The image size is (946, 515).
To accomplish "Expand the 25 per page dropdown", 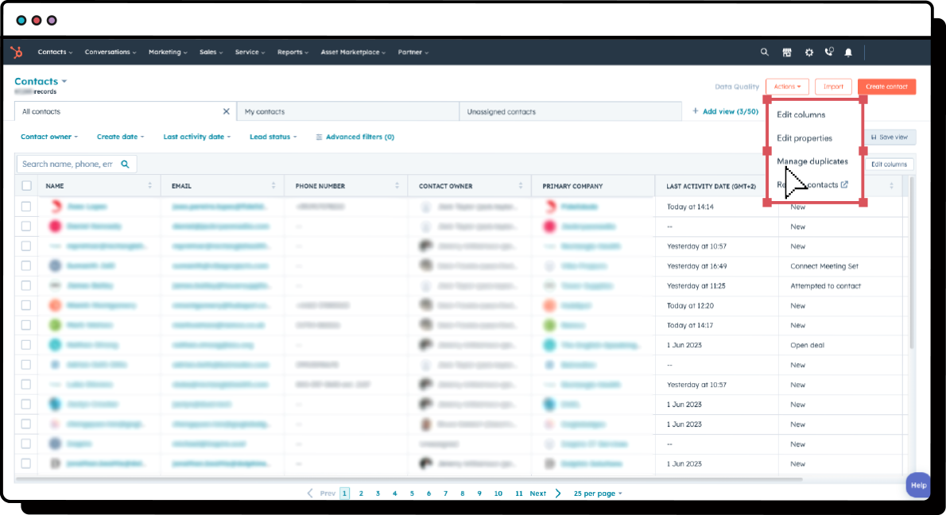I will pos(597,493).
